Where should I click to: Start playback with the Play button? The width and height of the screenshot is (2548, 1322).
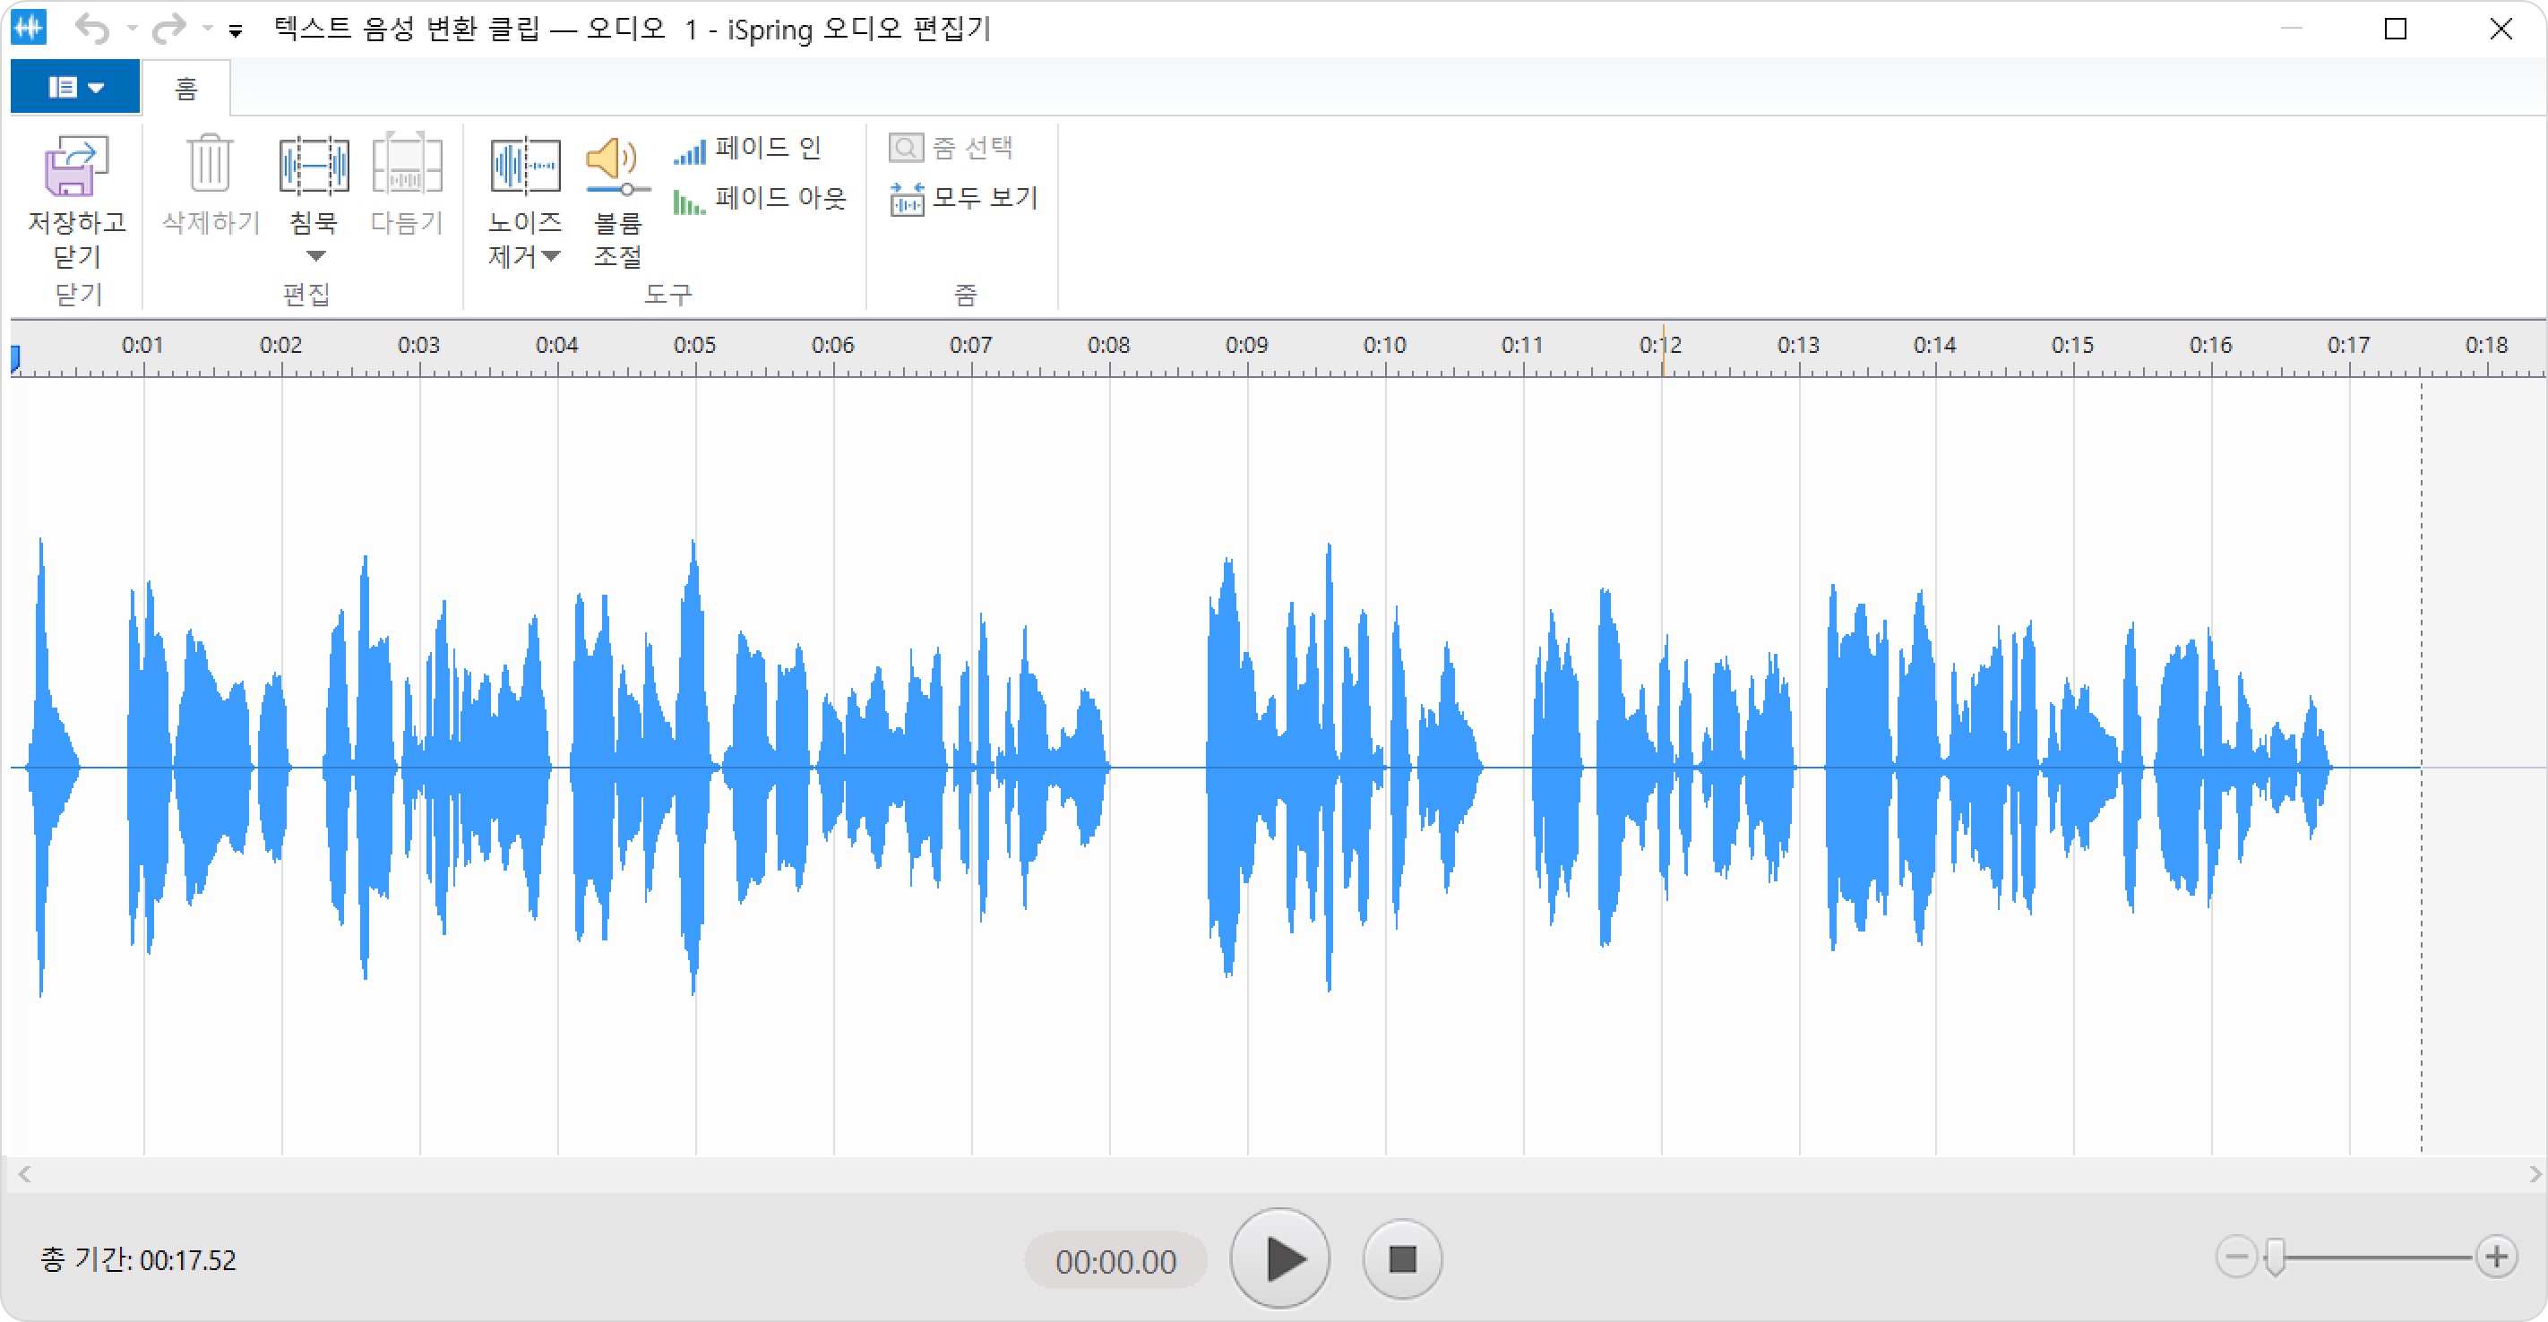click(1280, 1258)
